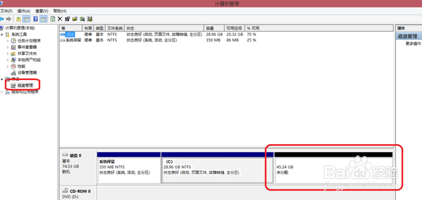422x200 pixels.
Task: Click the DVD (D:) label under CD-ROM 0
Action: (x=70, y=197)
